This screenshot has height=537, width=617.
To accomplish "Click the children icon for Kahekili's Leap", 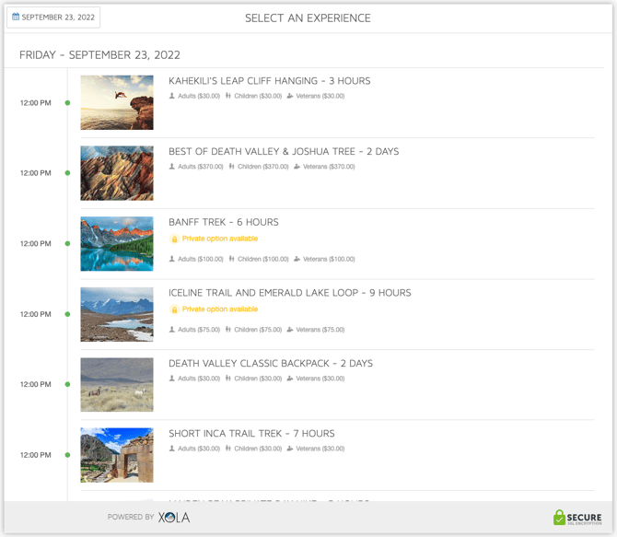I will (x=228, y=96).
